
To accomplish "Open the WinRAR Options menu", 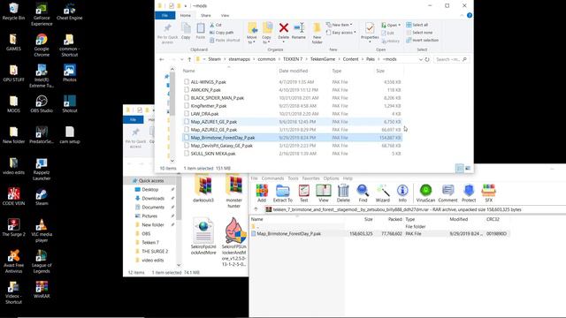I will (331, 178).
